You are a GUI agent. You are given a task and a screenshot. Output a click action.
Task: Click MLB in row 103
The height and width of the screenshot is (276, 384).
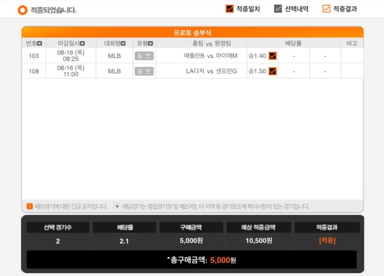click(114, 56)
